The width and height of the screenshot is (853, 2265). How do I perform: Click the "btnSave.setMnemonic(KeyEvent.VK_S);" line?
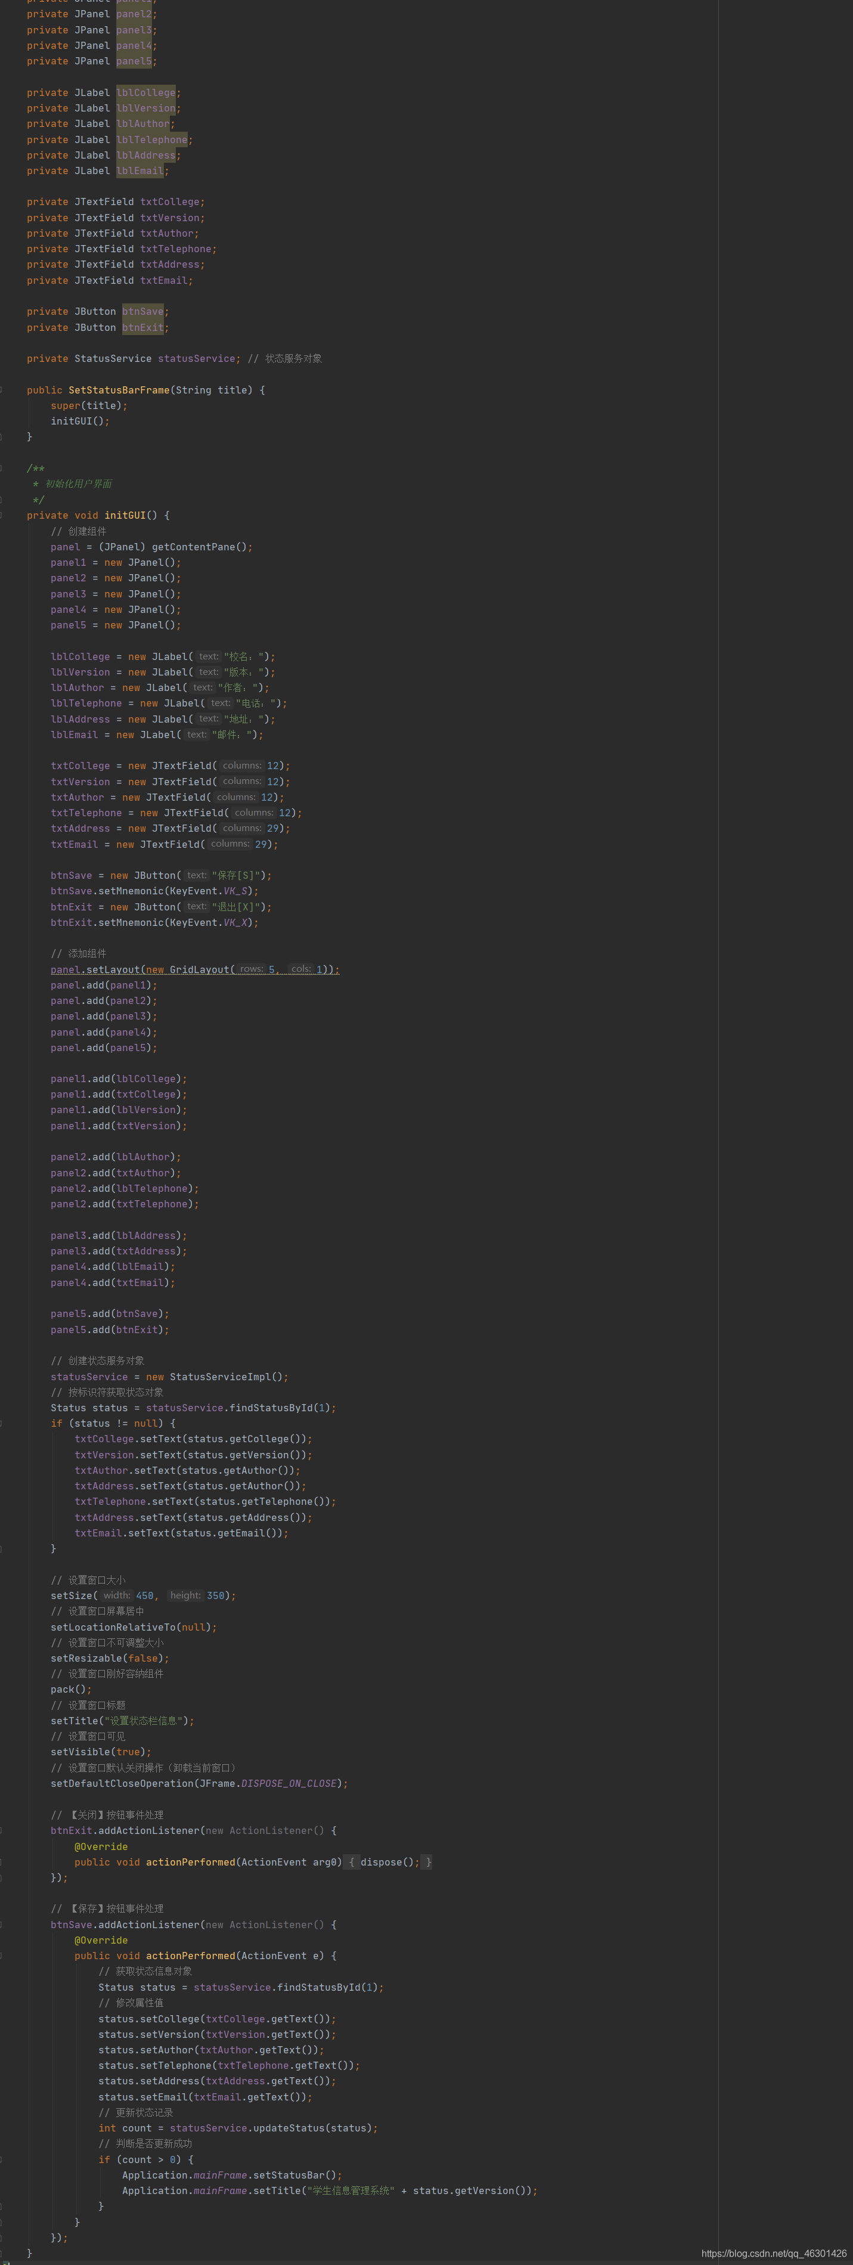[x=154, y=891]
